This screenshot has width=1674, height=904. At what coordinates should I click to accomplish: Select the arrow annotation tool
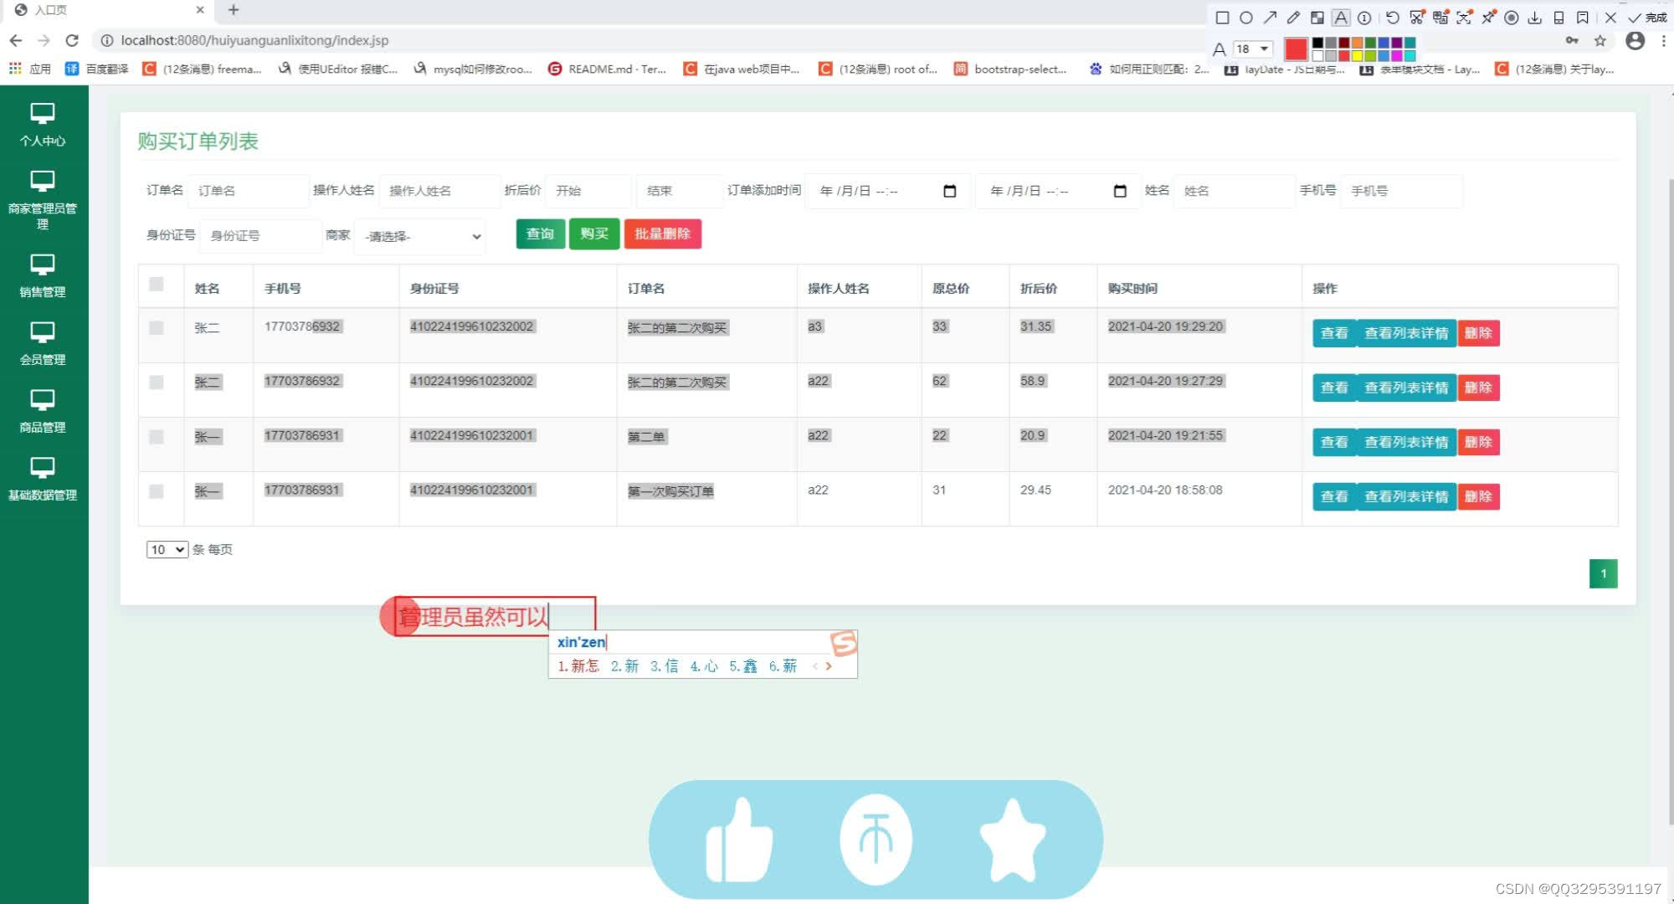[x=1270, y=18]
